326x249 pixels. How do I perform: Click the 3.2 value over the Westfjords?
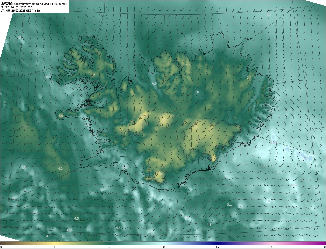point(93,75)
